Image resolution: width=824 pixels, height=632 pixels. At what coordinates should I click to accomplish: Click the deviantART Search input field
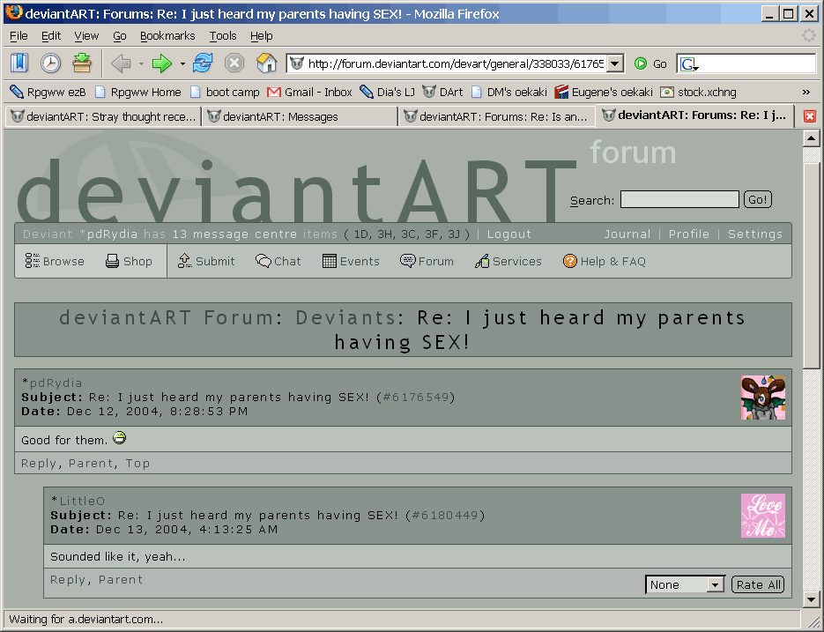click(679, 199)
